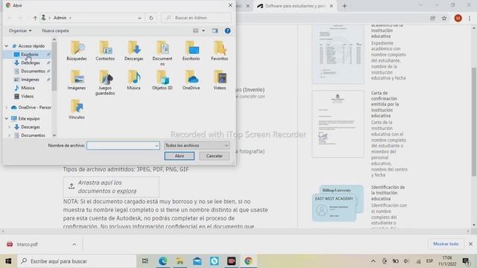Expand the OneDrive - Personal tree node

7,107
